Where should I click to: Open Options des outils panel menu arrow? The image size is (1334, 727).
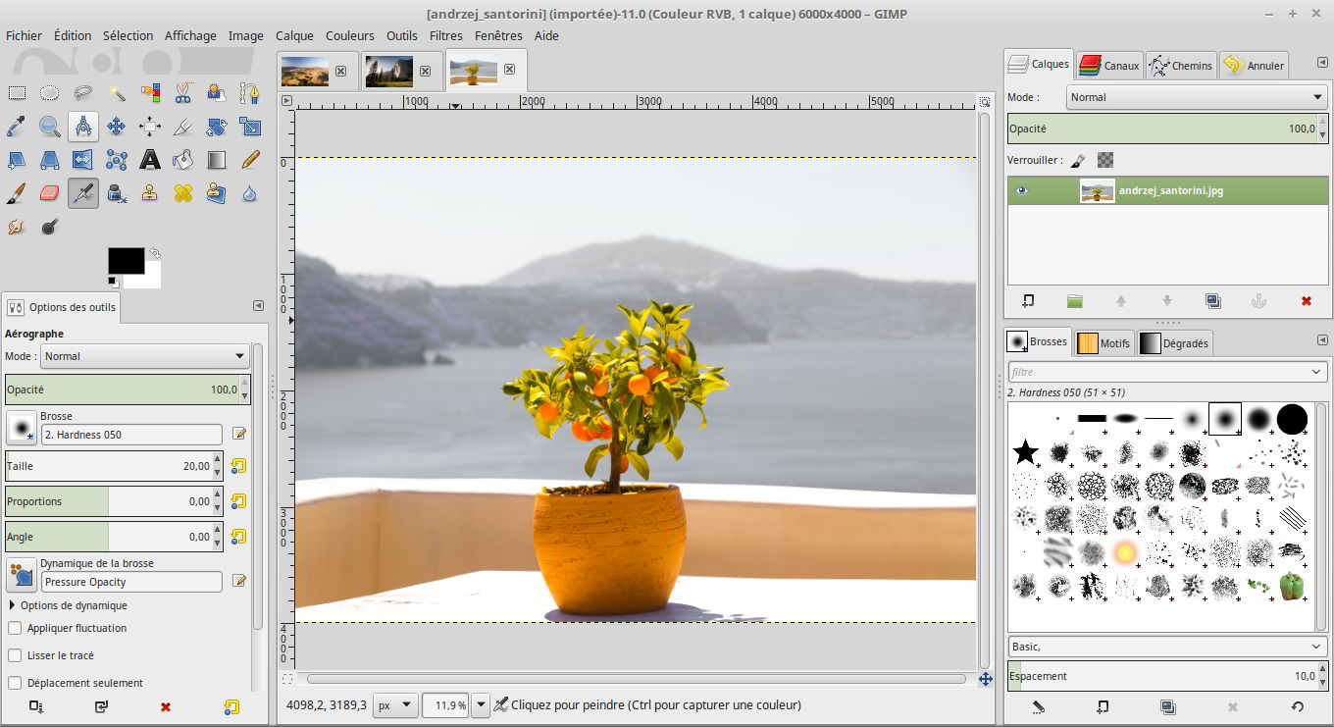click(259, 306)
